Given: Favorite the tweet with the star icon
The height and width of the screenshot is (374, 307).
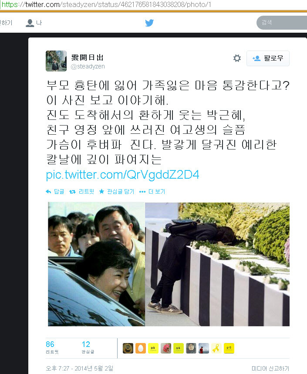Looking at the screenshot, I should tap(101, 191).
